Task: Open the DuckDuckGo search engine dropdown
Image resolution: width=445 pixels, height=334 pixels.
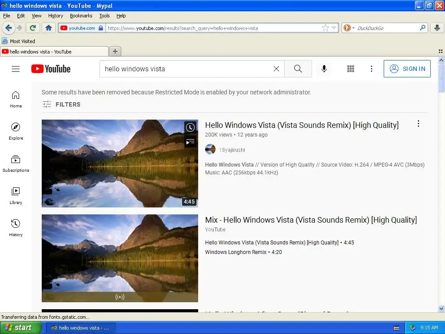Action: tap(349, 28)
